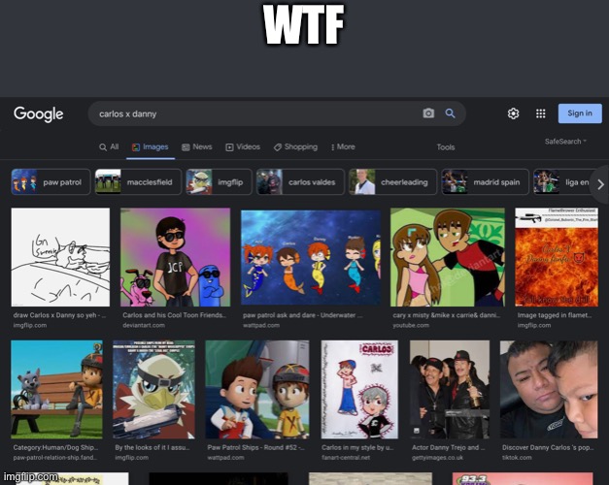Screen dimensions: 609x485
Task: Open search by image camera icon
Action: (x=428, y=113)
